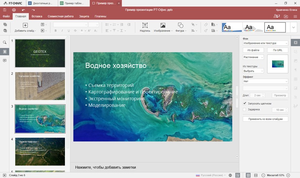Insert a text box with Надпись
The image size is (300, 178).
click(145, 27)
